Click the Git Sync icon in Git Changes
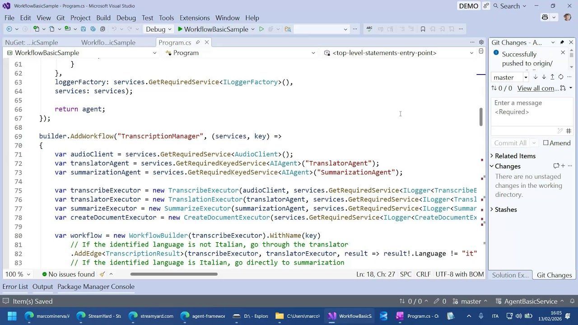The height and width of the screenshot is (325, 578). tap(560, 77)
